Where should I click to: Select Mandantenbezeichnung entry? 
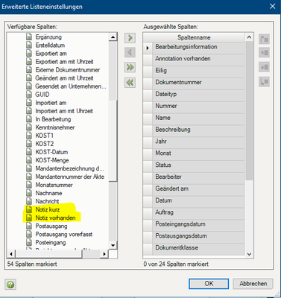(x=70, y=168)
